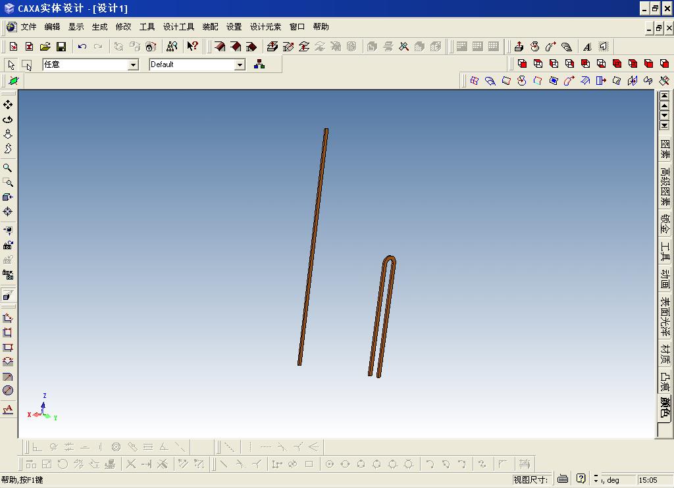Click the units stepper near deg
Viewport: 674px width, 488px height.
pyautogui.click(x=596, y=479)
